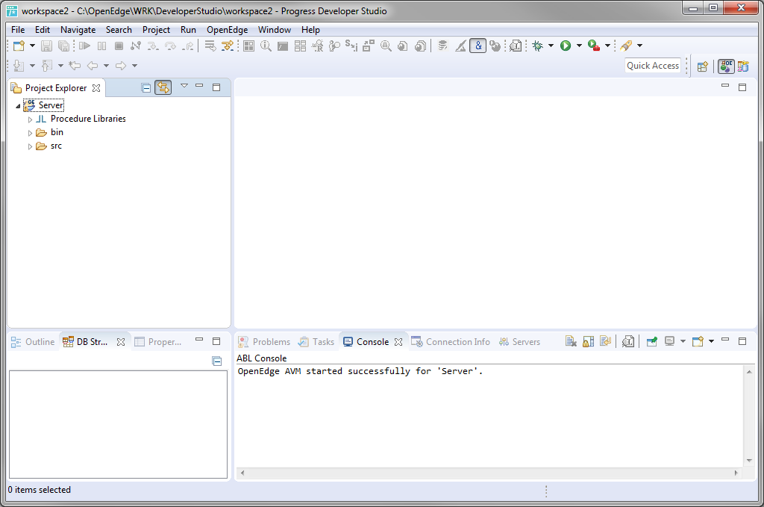Viewport: 764px width, 507px height.
Task: Collapse the Server project node
Action: [x=18, y=106]
